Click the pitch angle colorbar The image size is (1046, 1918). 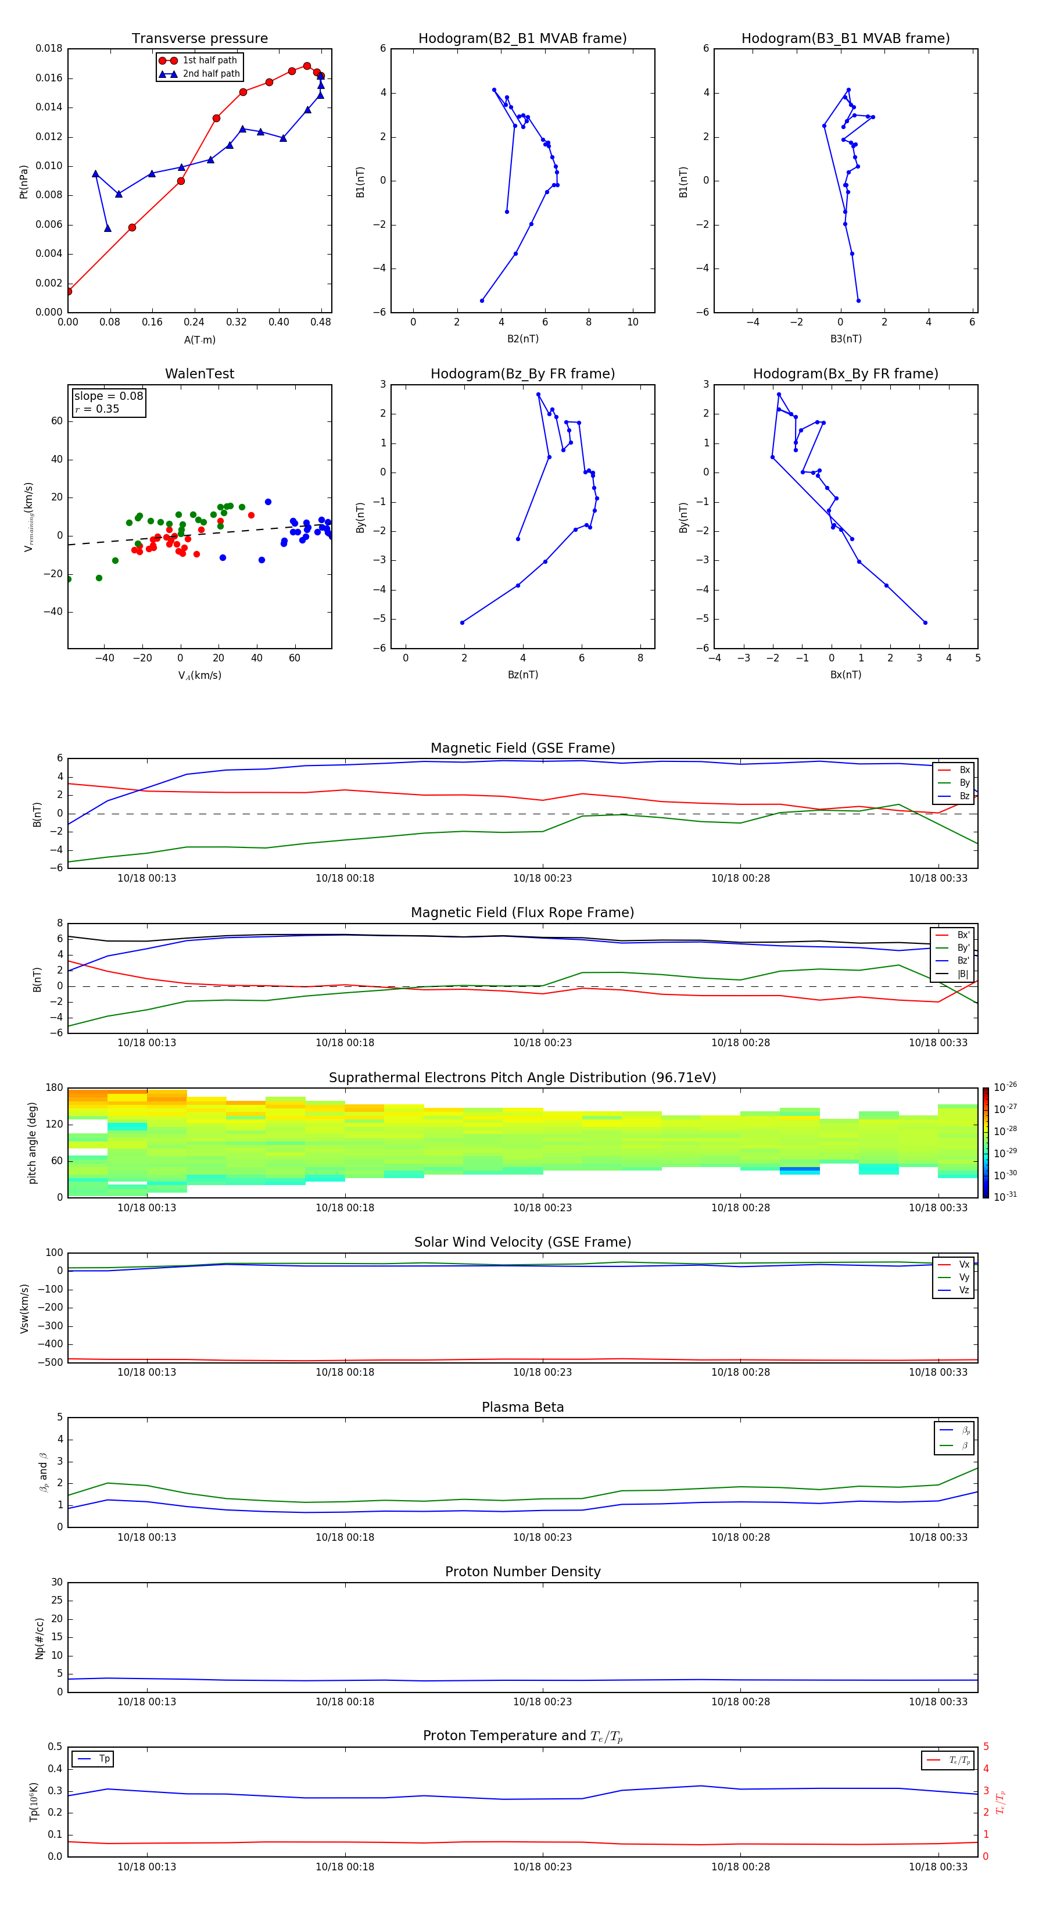coord(986,1143)
